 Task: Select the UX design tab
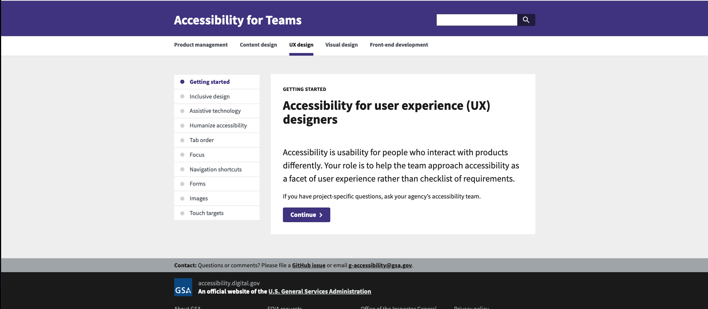301,45
